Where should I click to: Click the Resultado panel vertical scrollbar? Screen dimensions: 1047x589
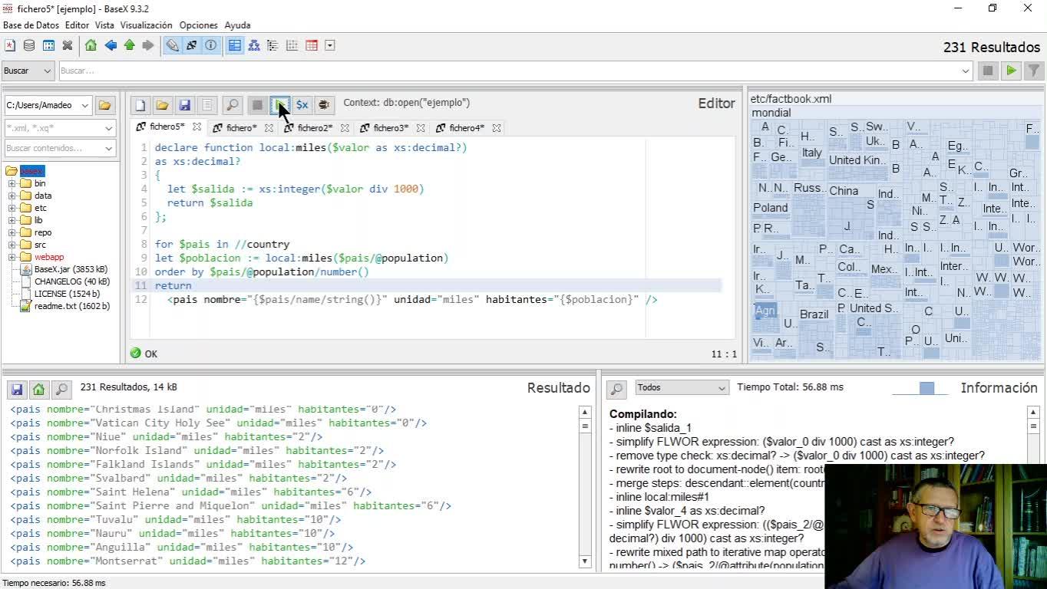(x=584, y=487)
